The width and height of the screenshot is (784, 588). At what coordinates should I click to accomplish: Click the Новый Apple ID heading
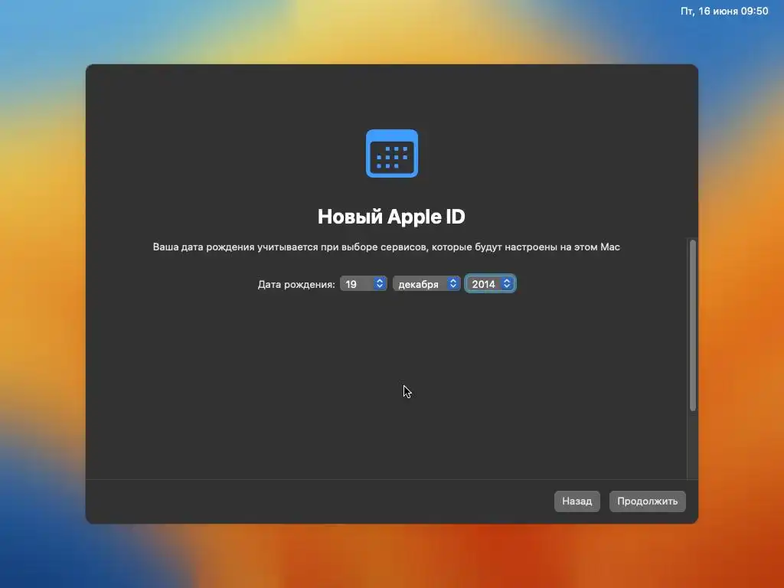pyautogui.click(x=391, y=217)
